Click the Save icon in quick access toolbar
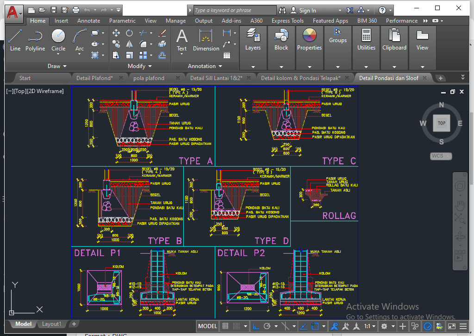Viewport: 474px width, 336px height. pyautogui.click(x=54, y=10)
